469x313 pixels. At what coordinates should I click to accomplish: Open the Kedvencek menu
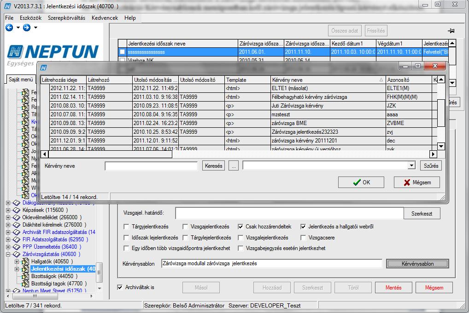[x=105, y=18]
